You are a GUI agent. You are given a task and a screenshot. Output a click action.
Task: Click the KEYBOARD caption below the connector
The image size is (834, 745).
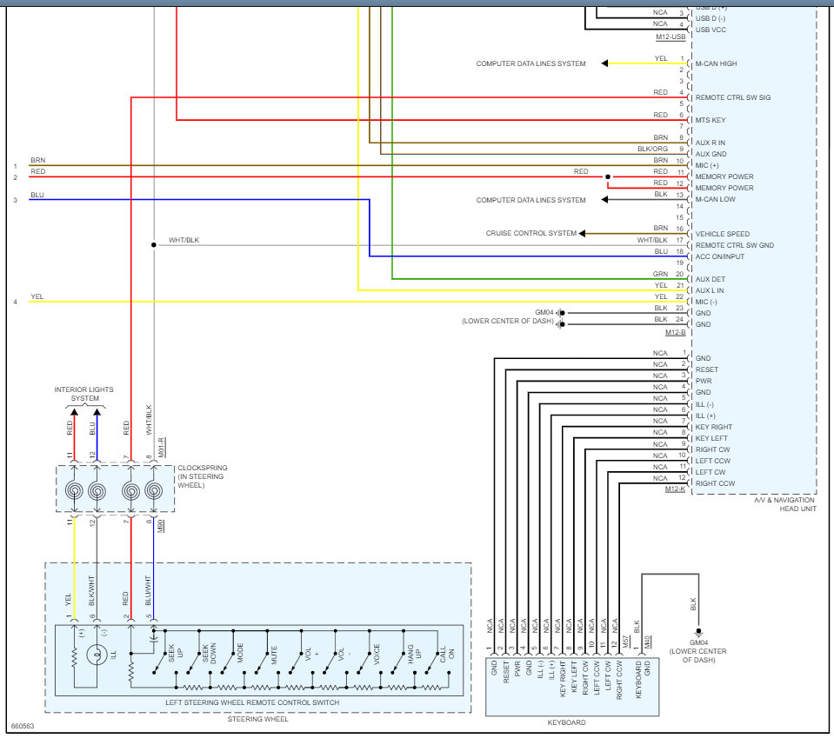point(566,722)
